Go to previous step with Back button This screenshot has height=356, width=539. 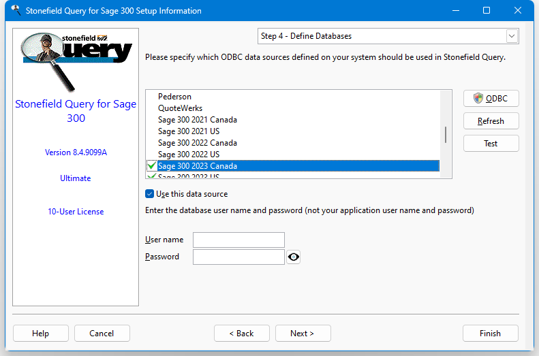pos(242,334)
